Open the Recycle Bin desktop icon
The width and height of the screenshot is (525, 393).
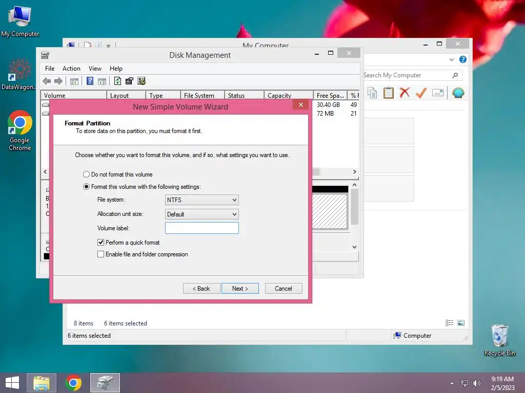(499, 340)
